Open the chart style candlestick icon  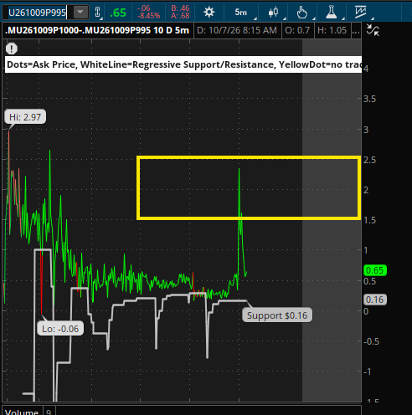274,13
